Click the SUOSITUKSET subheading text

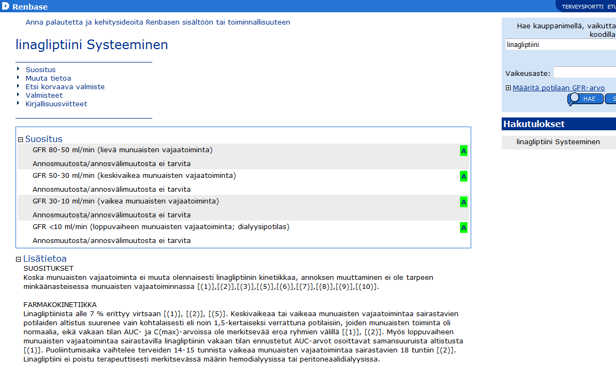click(48, 269)
